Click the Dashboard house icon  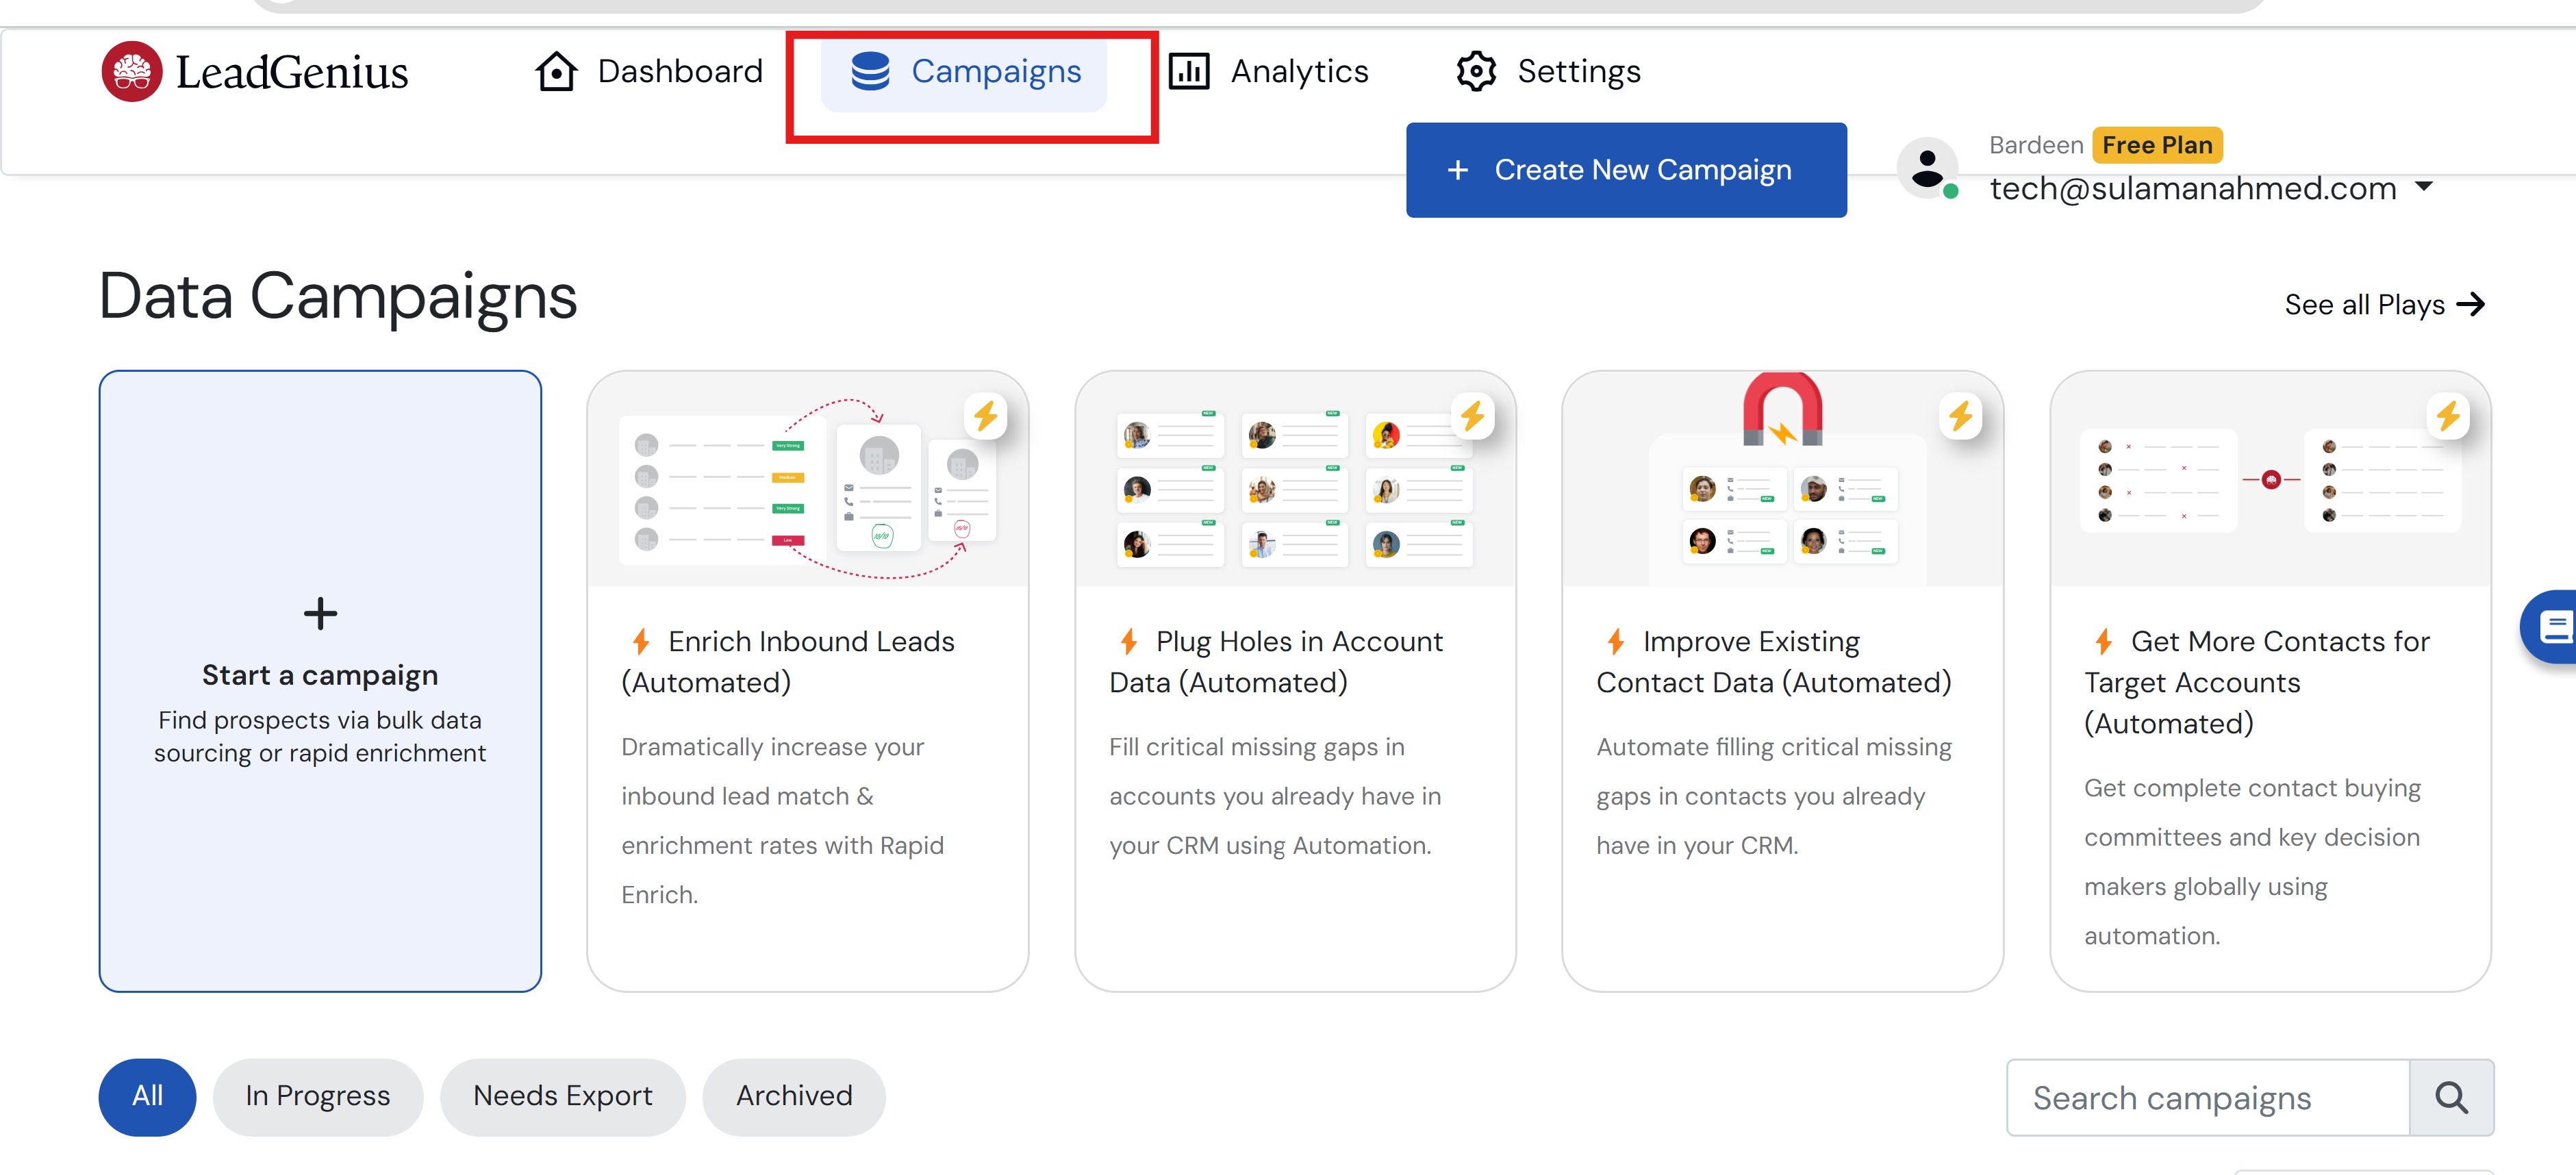click(556, 71)
